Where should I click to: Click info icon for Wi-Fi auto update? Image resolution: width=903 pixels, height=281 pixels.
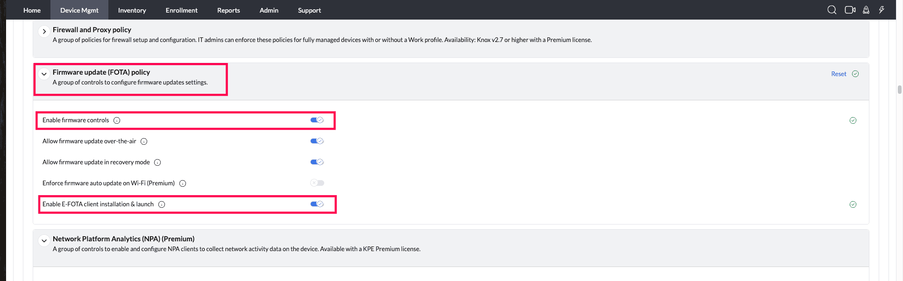(x=183, y=183)
